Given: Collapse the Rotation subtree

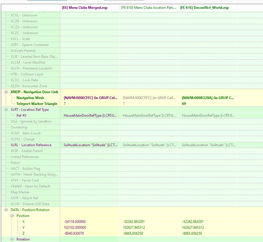Looking at the screenshot, I should (x=12, y=239).
